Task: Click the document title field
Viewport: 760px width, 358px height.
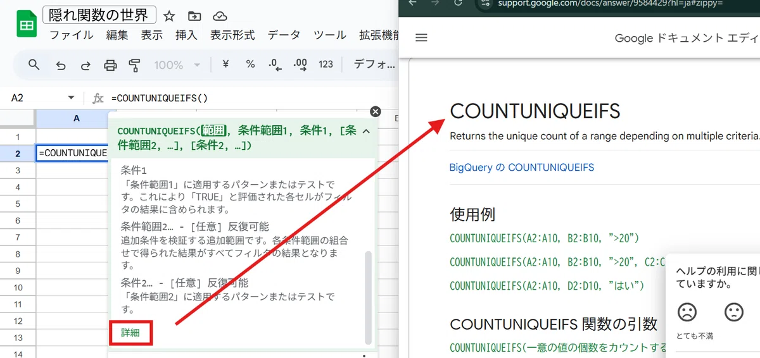Action: click(99, 15)
